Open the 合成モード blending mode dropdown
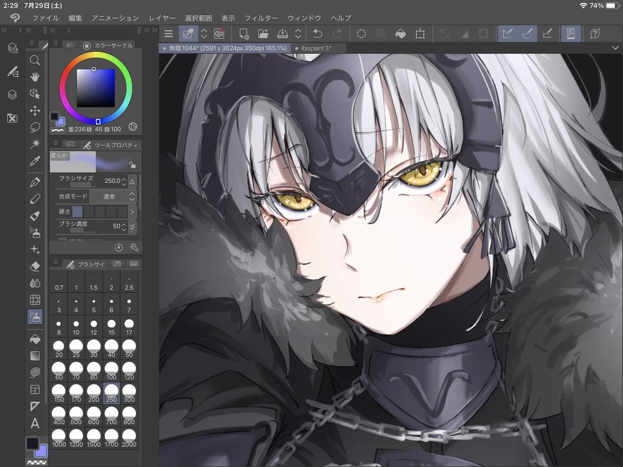The width and height of the screenshot is (623, 467). [x=112, y=197]
